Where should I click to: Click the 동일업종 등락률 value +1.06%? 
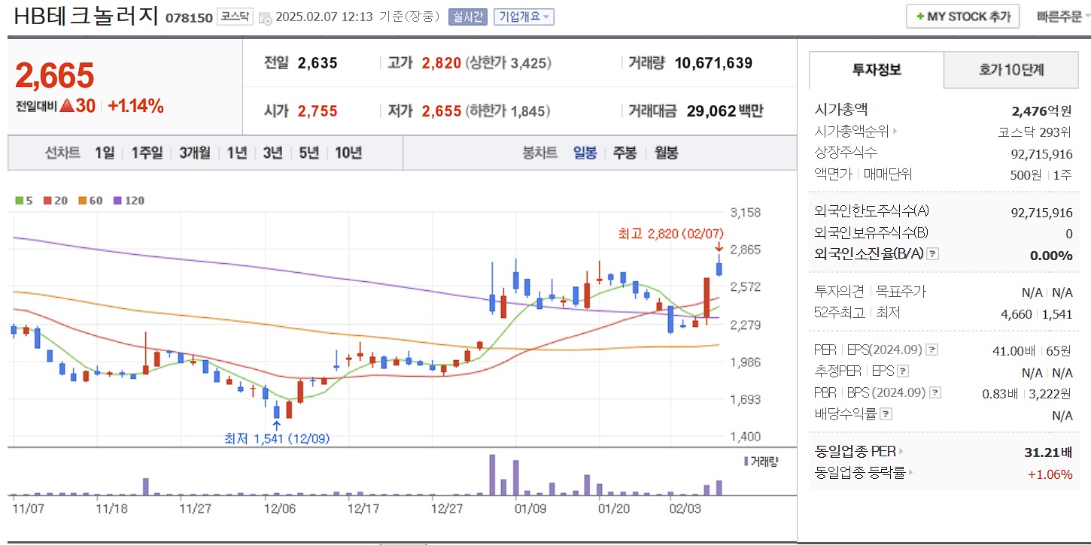coord(1050,474)
